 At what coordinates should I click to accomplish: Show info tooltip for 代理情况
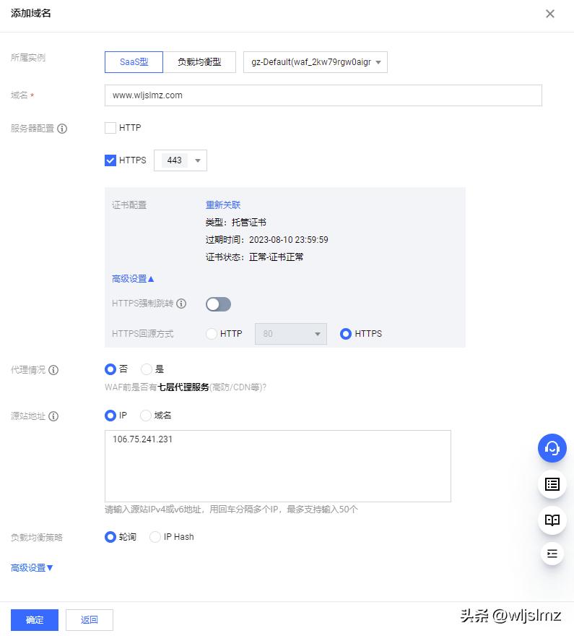click(53, 370)
